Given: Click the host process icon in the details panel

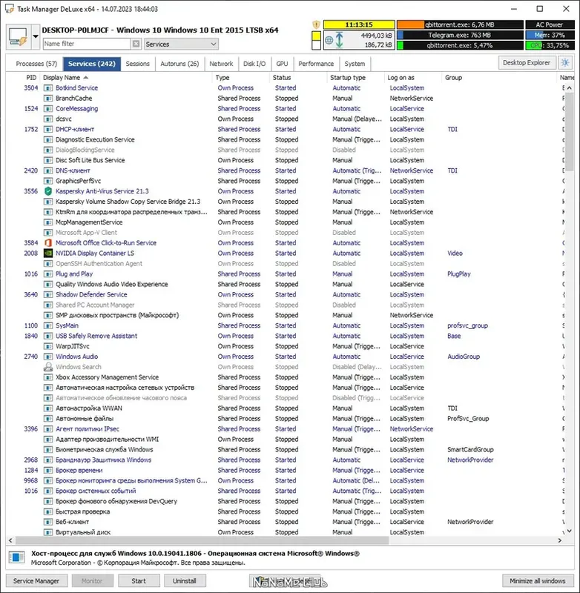Looking at the screenshot, I should (x=16, y=557).
